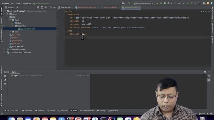The height and width of the screenshot is (120, 214).
Task: Open the Terminal tool window tab
Action: pyautogui.click(x=39, y=111)
